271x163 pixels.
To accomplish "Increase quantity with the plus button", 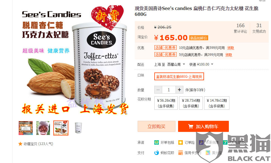I will coord(179,90).
